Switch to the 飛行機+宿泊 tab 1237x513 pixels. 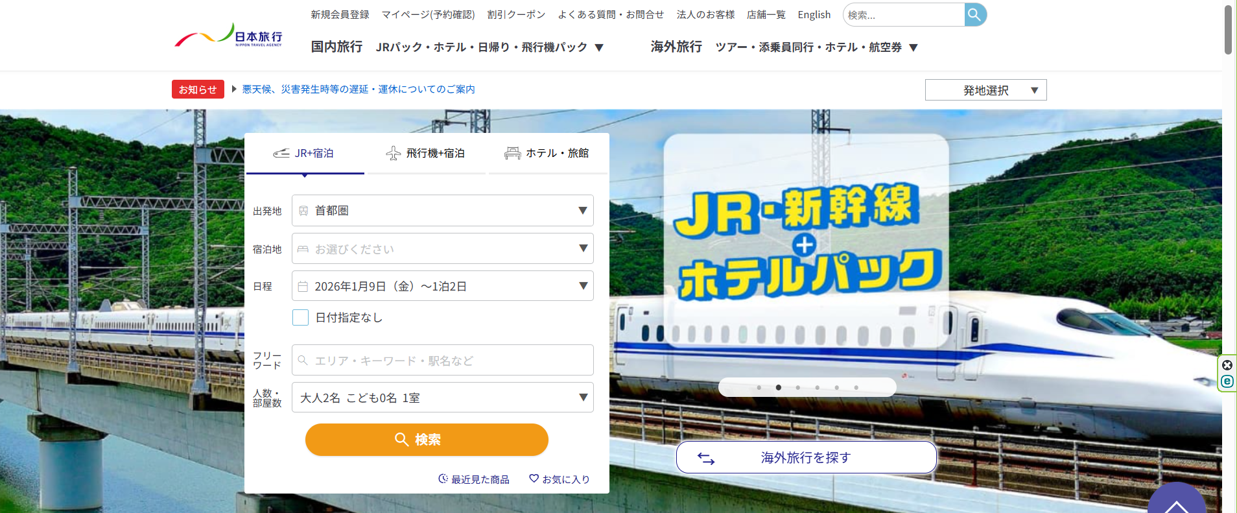click(x=425, y=153)
